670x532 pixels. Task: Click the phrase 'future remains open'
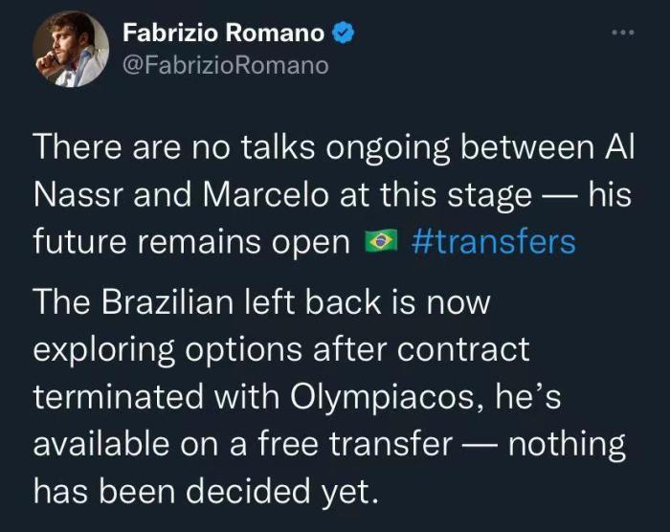(191, 242)
